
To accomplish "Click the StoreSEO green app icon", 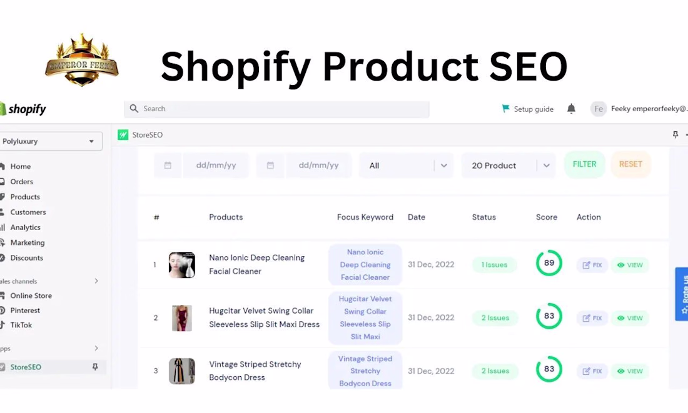I will (123, 134).
